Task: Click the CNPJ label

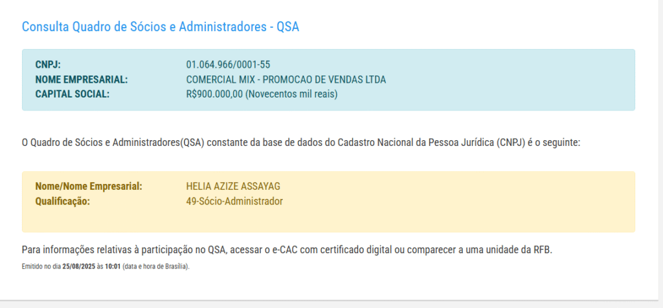Action: 48,65
